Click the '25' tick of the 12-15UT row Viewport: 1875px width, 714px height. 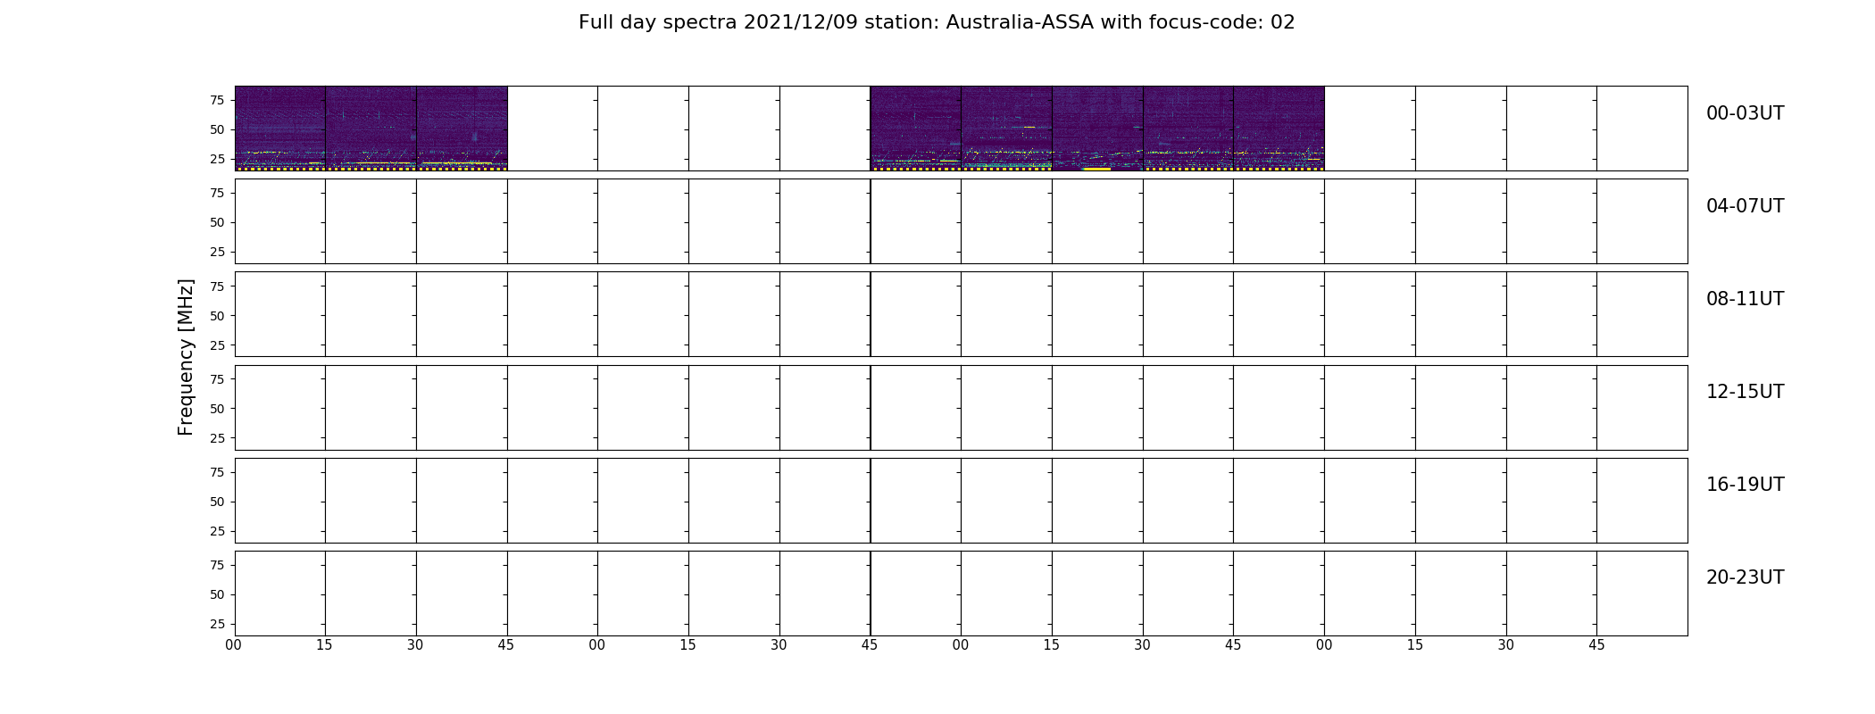coord(217,437)
